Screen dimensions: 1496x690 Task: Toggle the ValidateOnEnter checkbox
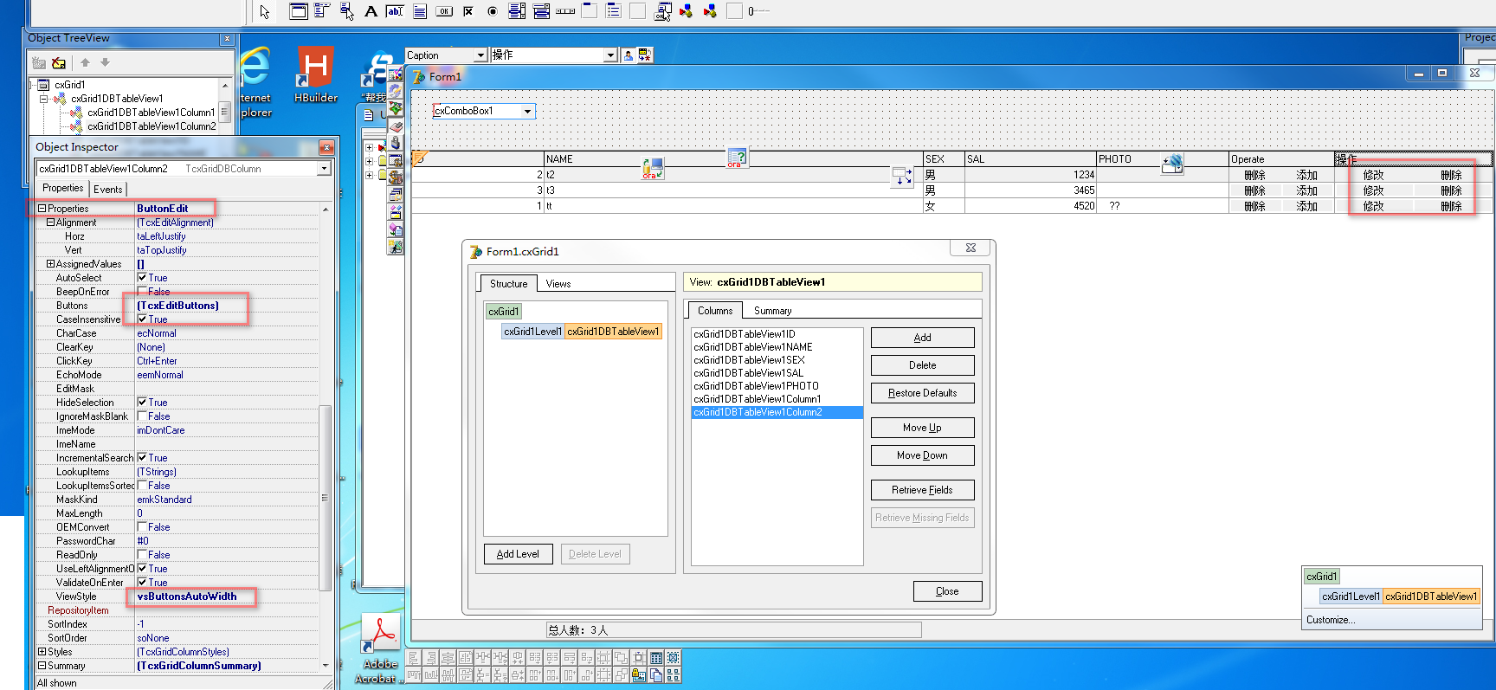[142, 583]
